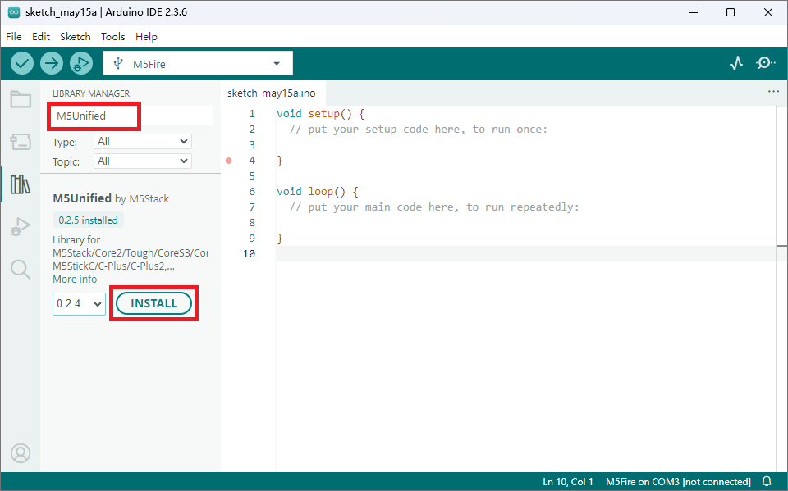This screenshot has width=788, height=491.
Task: Open the Edit menu
Action: (41, 37)
